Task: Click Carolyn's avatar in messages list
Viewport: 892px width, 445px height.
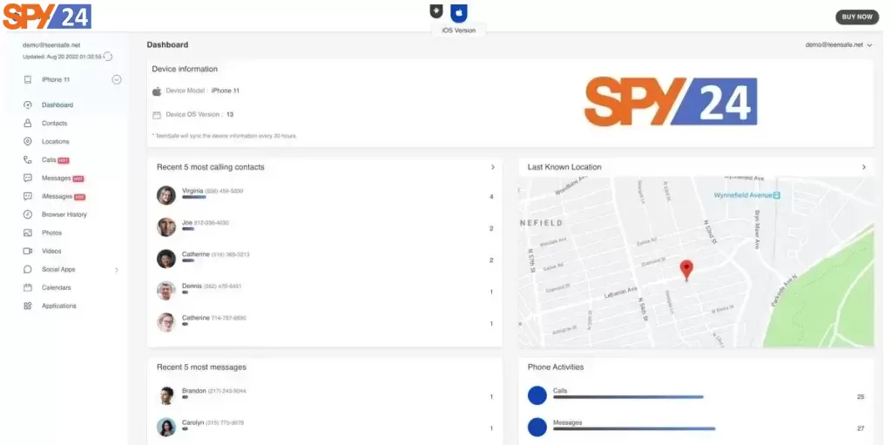Action: [x=166, y=428]
